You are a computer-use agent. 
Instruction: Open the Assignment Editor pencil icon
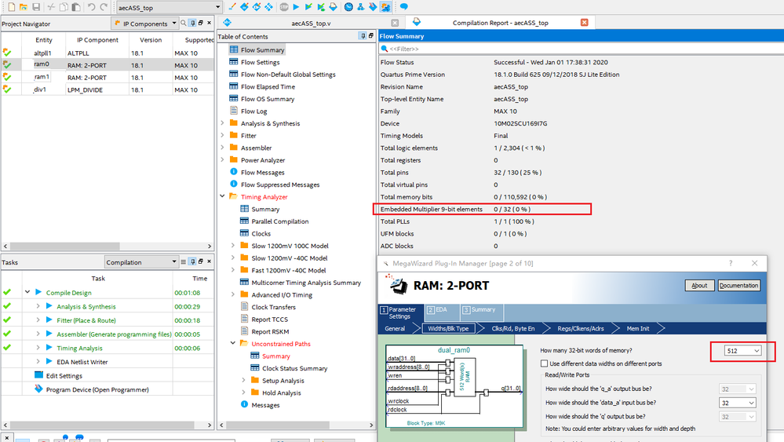point(232,7)
